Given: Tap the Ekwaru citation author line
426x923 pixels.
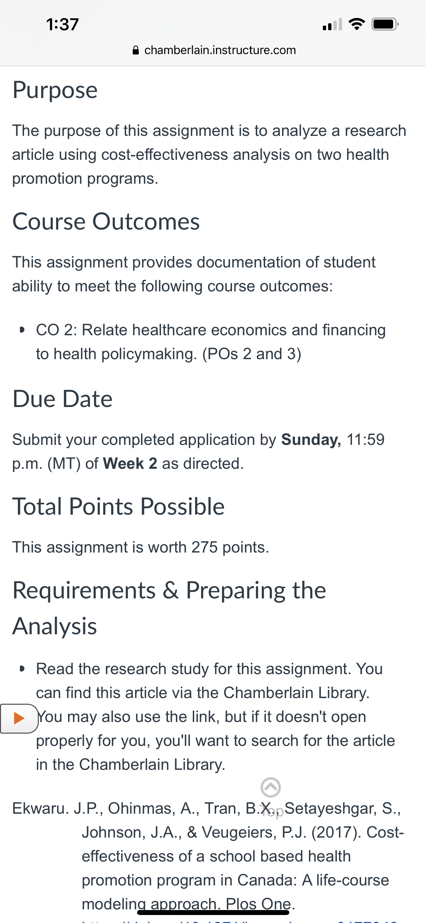Looking at the screenshot, I should 207,808.
